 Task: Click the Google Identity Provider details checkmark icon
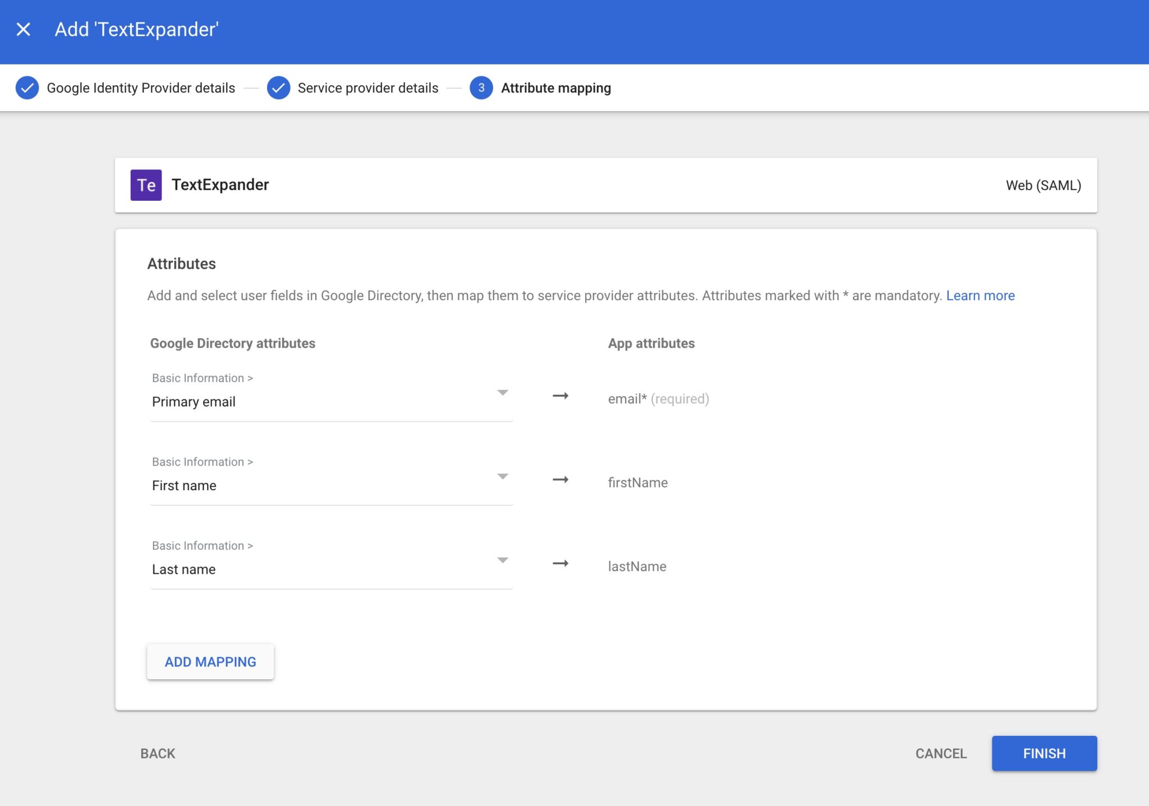click(27, 88)
